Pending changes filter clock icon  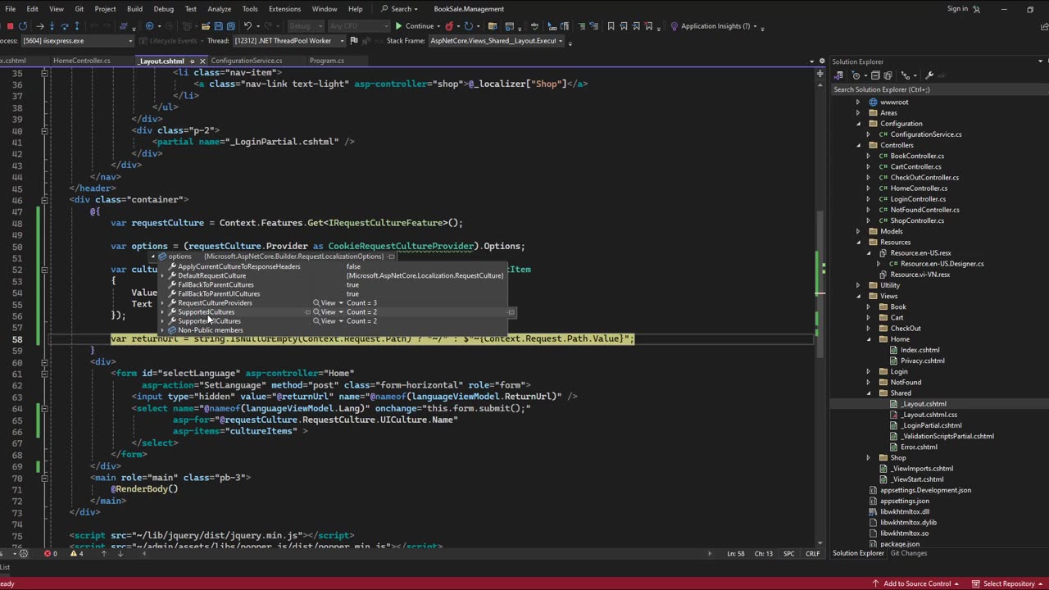click(856, 75)
